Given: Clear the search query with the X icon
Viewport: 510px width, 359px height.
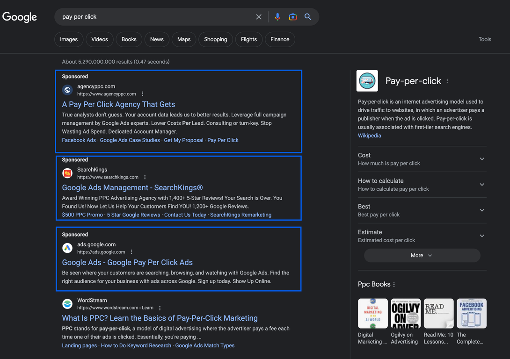Looking at the screenshot, I should 259,17.
